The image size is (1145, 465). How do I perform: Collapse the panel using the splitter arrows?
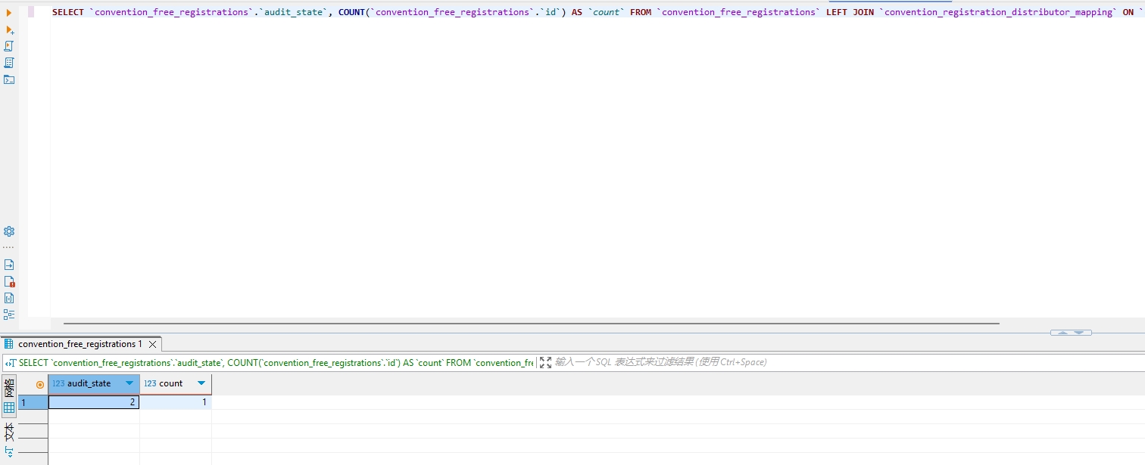1071,333
